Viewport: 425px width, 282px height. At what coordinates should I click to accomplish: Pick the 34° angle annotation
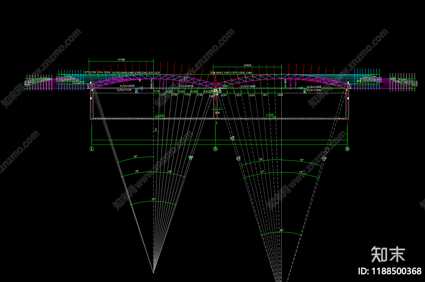click(281, 230)
